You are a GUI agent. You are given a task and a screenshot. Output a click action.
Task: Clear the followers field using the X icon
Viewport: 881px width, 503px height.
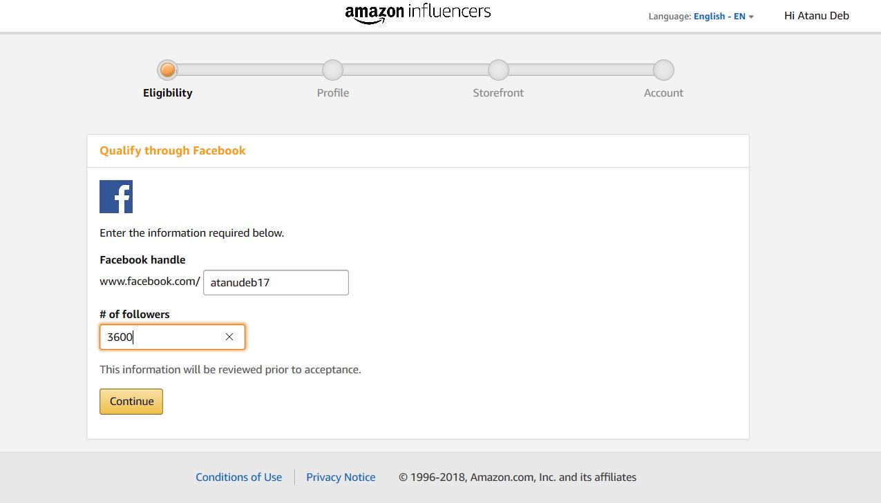click(x=229, y=337)
